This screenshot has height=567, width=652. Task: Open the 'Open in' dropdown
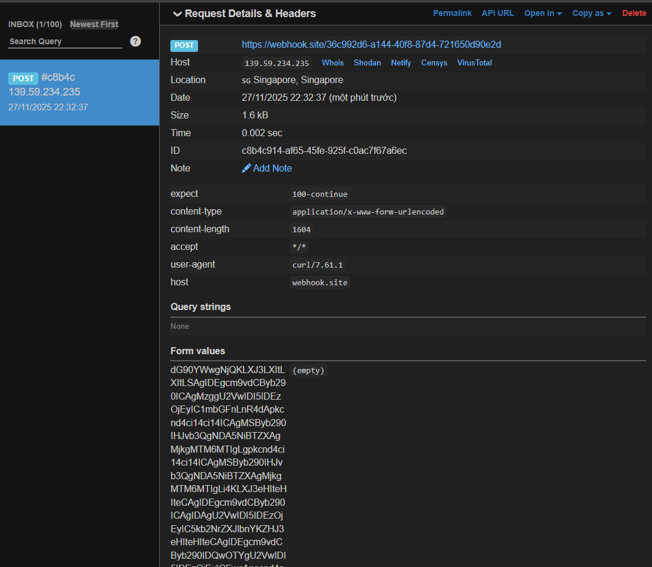[542, 13]
